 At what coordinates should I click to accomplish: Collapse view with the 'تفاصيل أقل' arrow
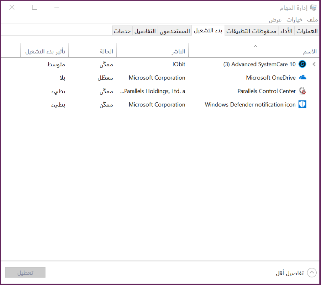(312, 272)
